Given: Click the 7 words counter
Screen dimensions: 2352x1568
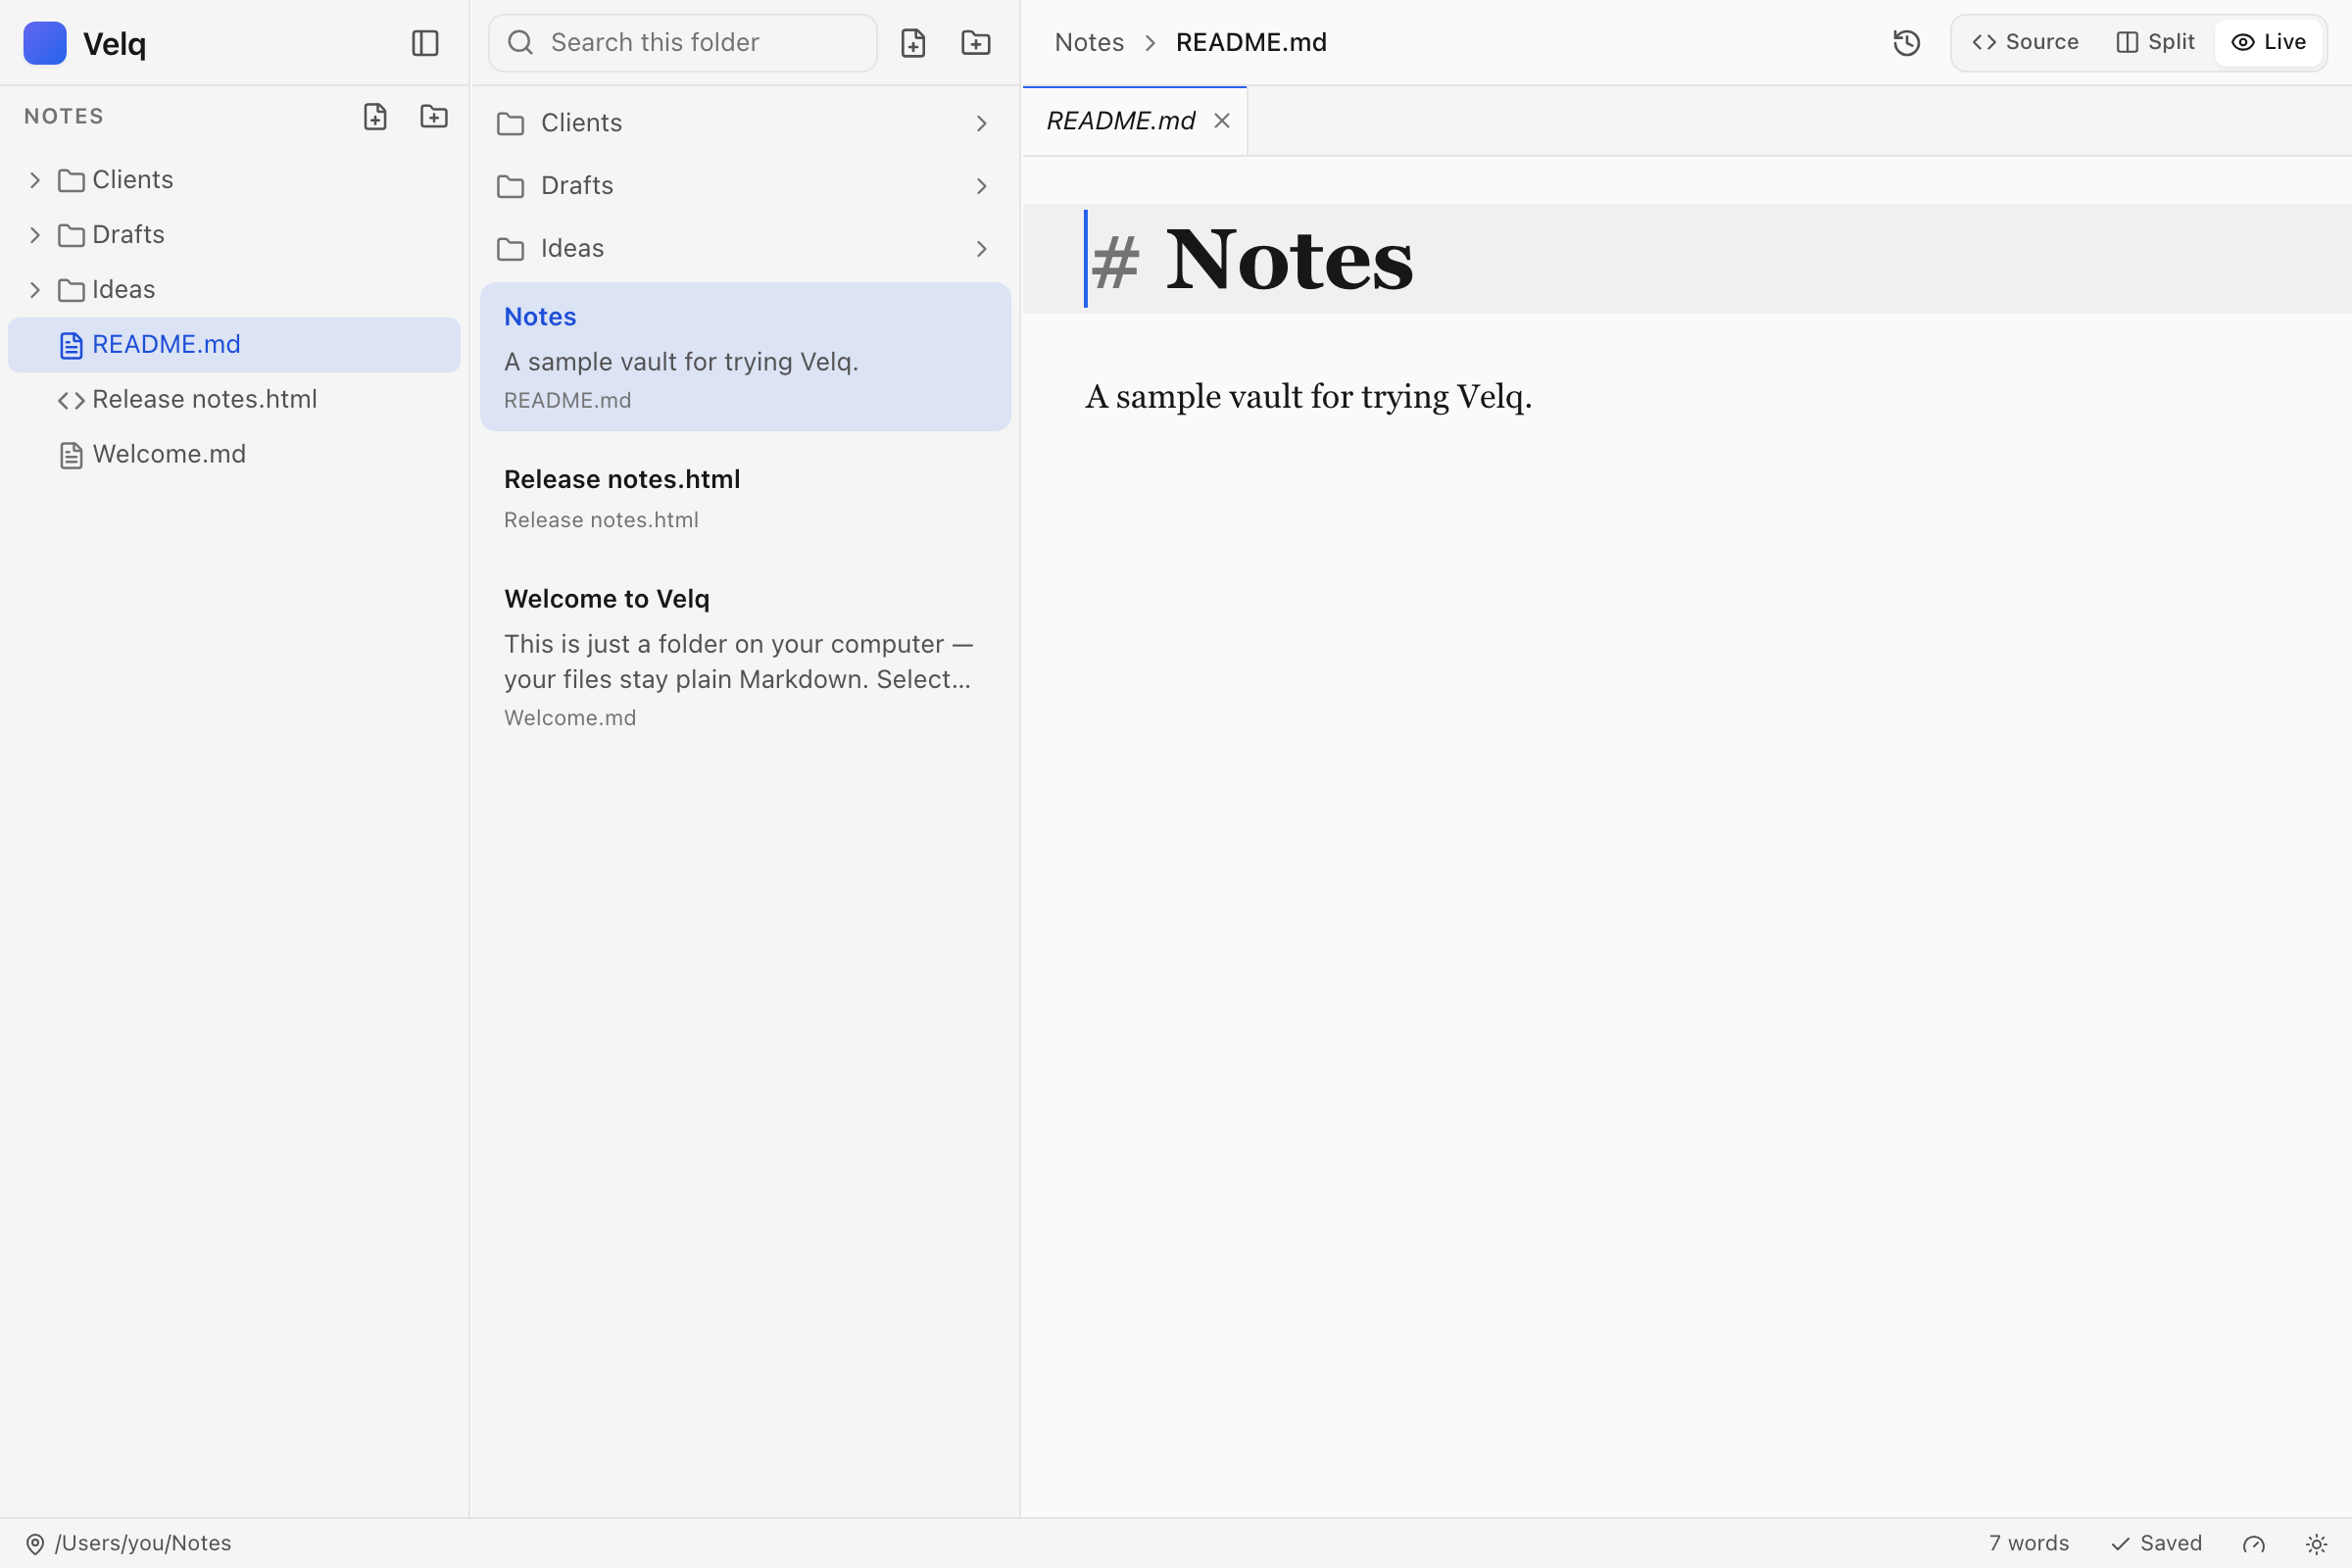Looking at the screenshot, I should [x=2028, y=1543].
